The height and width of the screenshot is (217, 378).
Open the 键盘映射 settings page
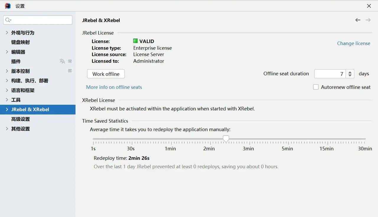(21, 42)
